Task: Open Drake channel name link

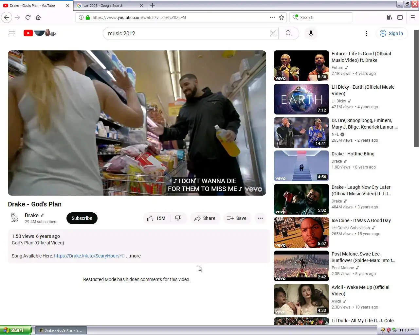Action: click(x=32, y=215)
